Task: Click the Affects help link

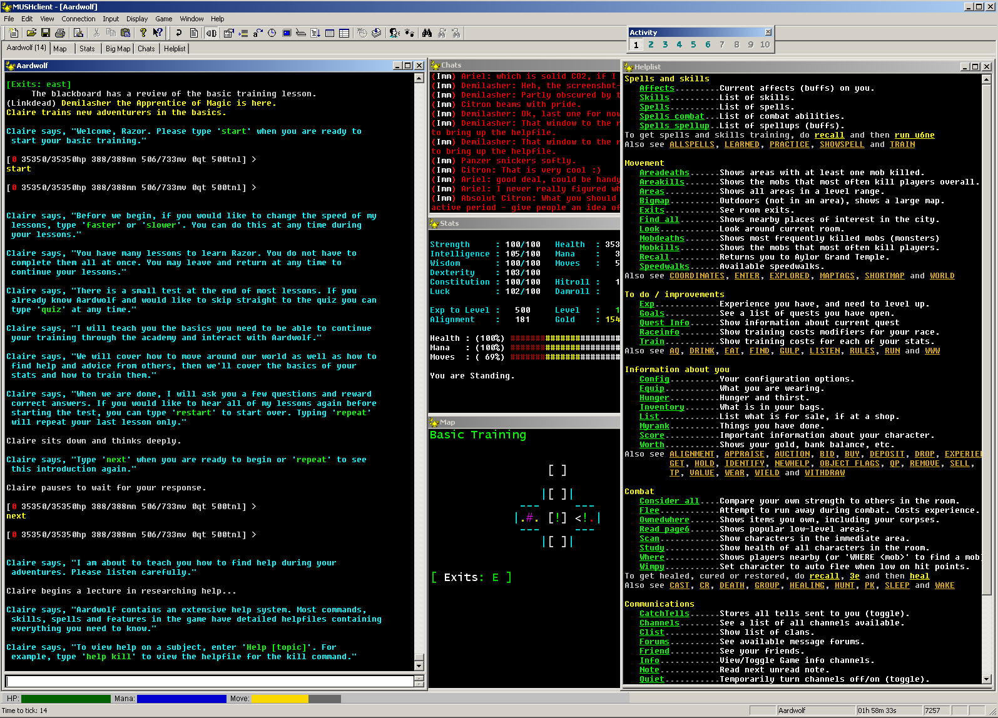Action: point(657,88)
